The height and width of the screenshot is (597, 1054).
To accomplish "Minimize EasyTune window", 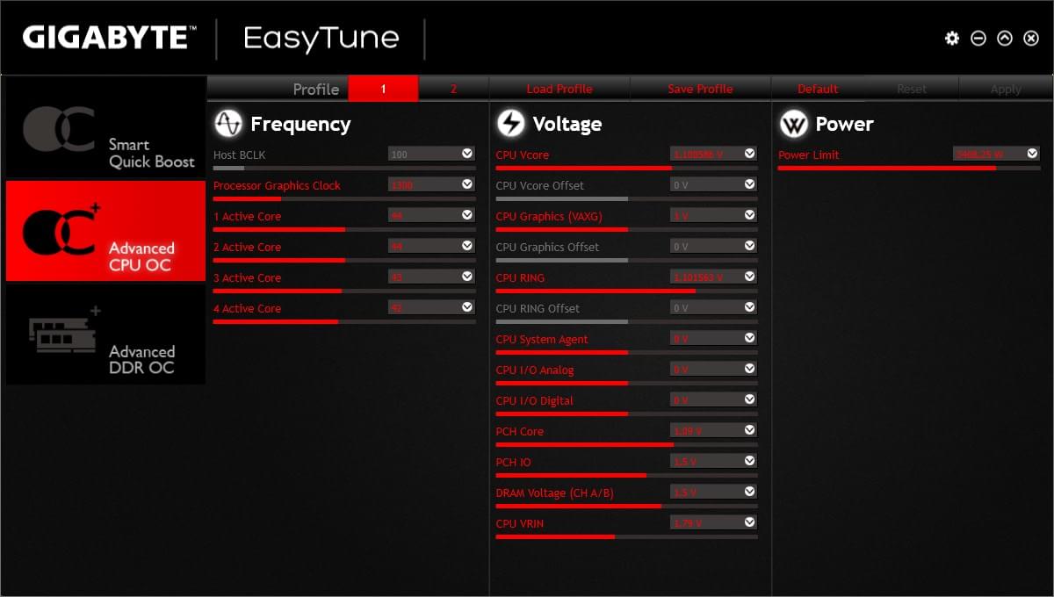I will pyautogui.click(x=978, y=39).
